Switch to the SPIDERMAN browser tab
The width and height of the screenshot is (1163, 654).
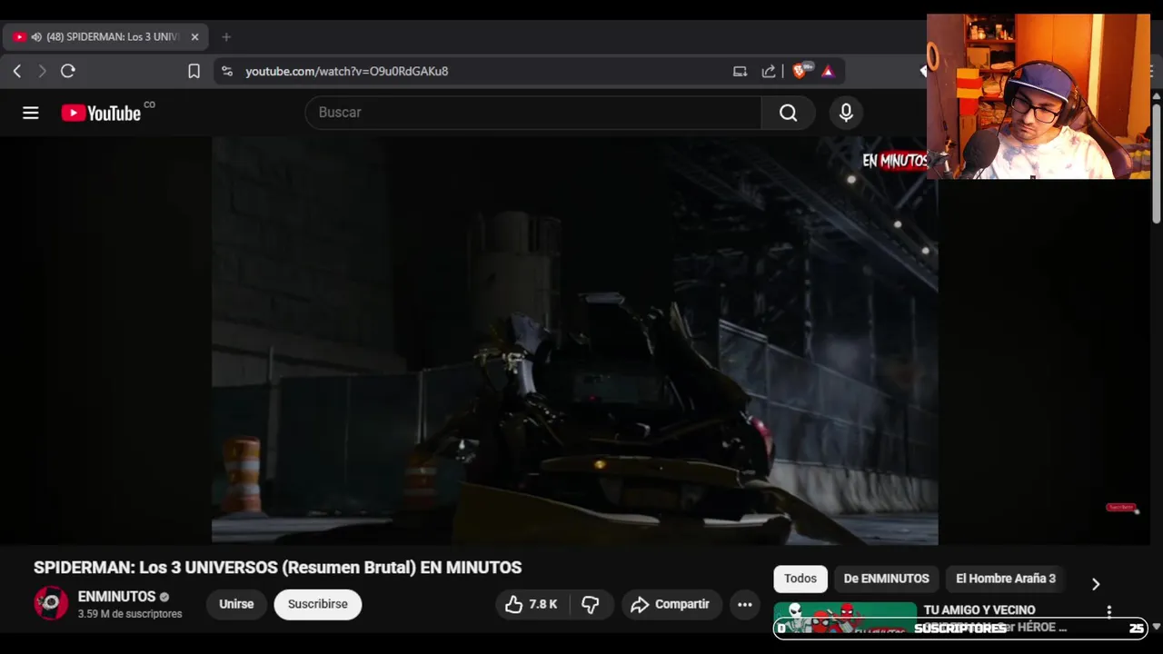coord(105,37)
